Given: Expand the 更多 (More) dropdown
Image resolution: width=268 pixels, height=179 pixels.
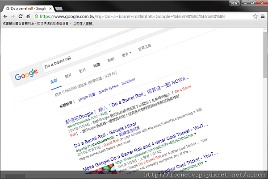Looking at the screenshot, I should point(127,55).
